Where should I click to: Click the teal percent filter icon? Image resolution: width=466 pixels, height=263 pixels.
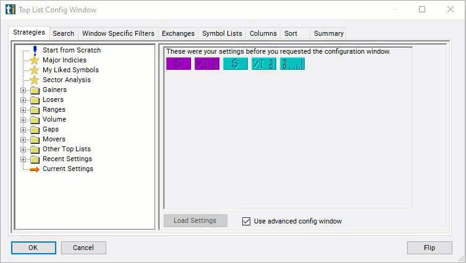(x=264, y=64)
